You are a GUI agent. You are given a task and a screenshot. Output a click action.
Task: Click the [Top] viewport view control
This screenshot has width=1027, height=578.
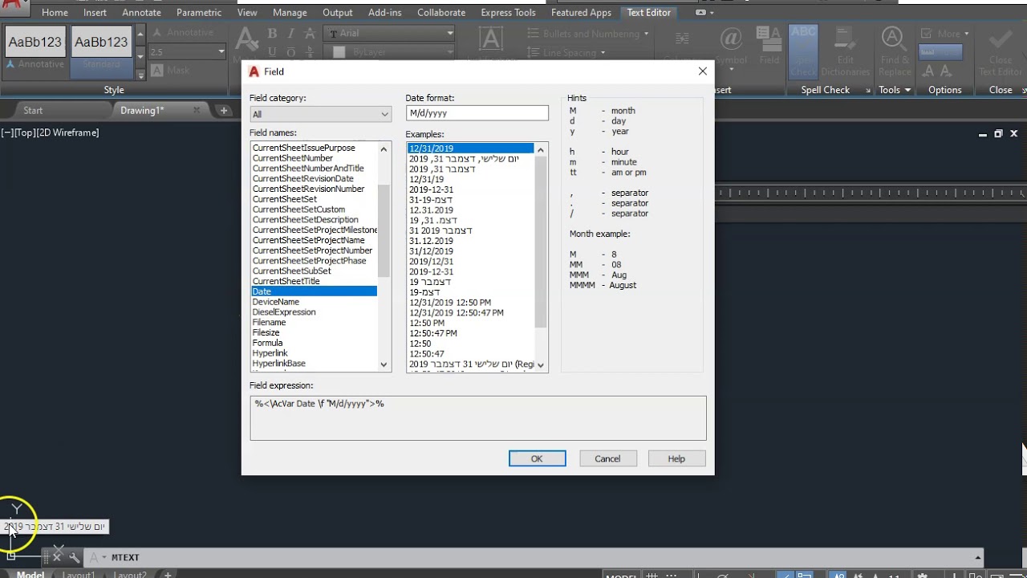click(x=25, y=132)
